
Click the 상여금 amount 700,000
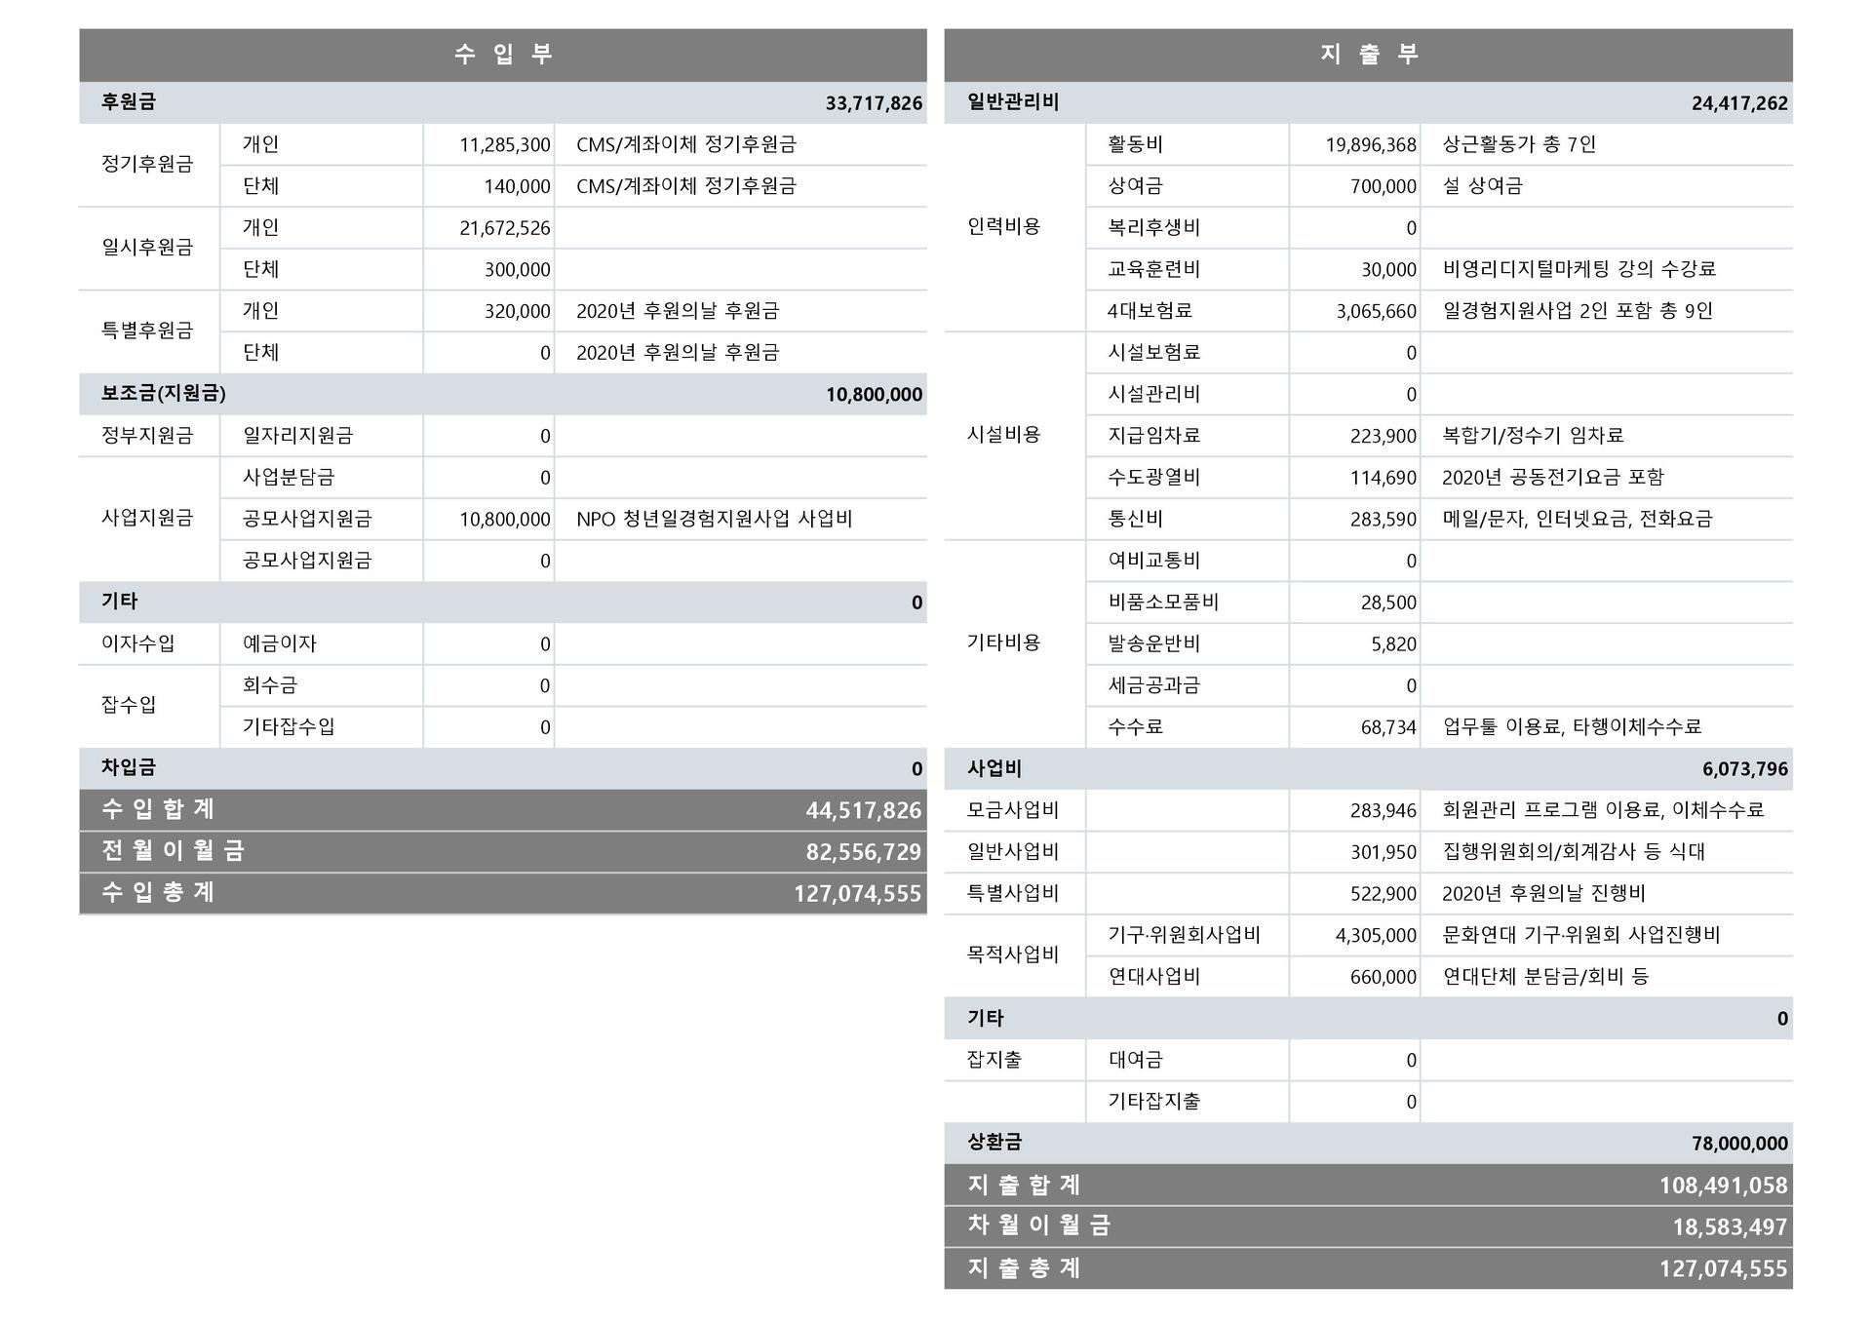tap(1384, 186)
